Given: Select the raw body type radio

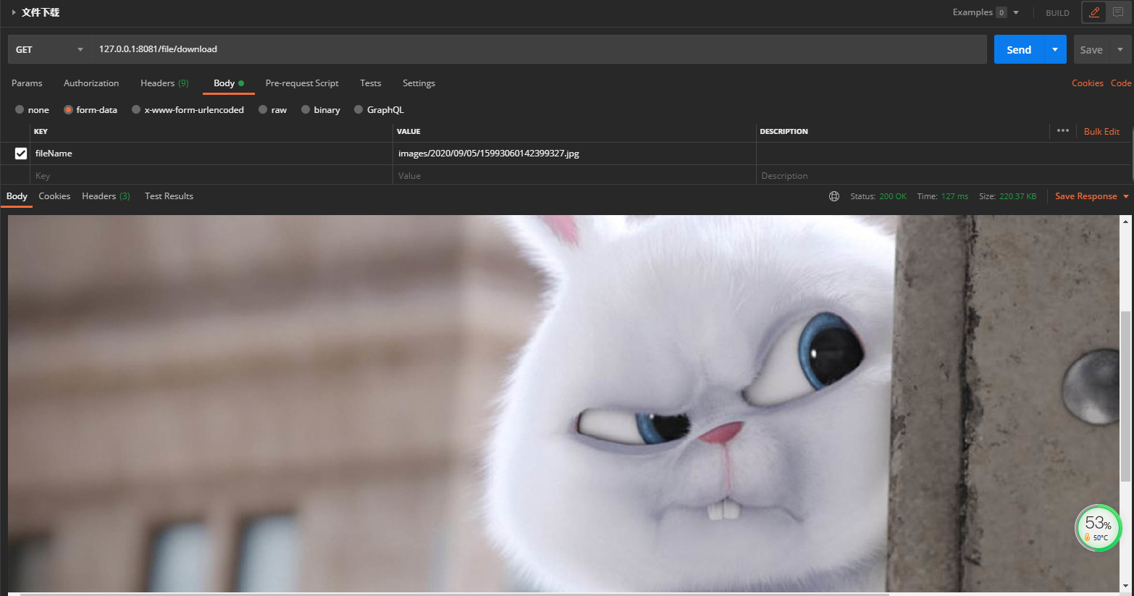Looking at the screenshot, I should point(263,110).
